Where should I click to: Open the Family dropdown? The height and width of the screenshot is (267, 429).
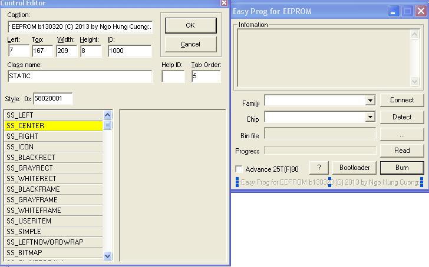coord(370,101)
